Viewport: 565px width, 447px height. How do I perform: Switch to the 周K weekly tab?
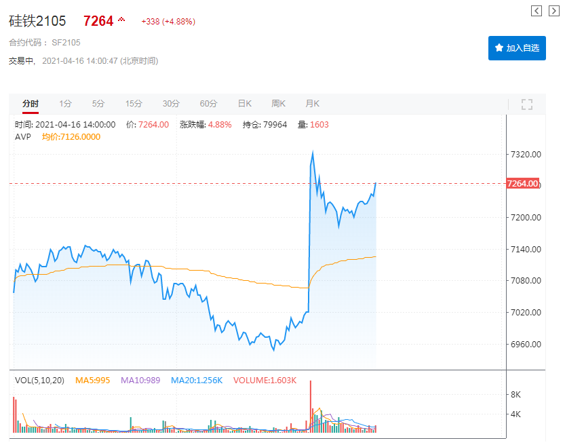coord(278,104)
